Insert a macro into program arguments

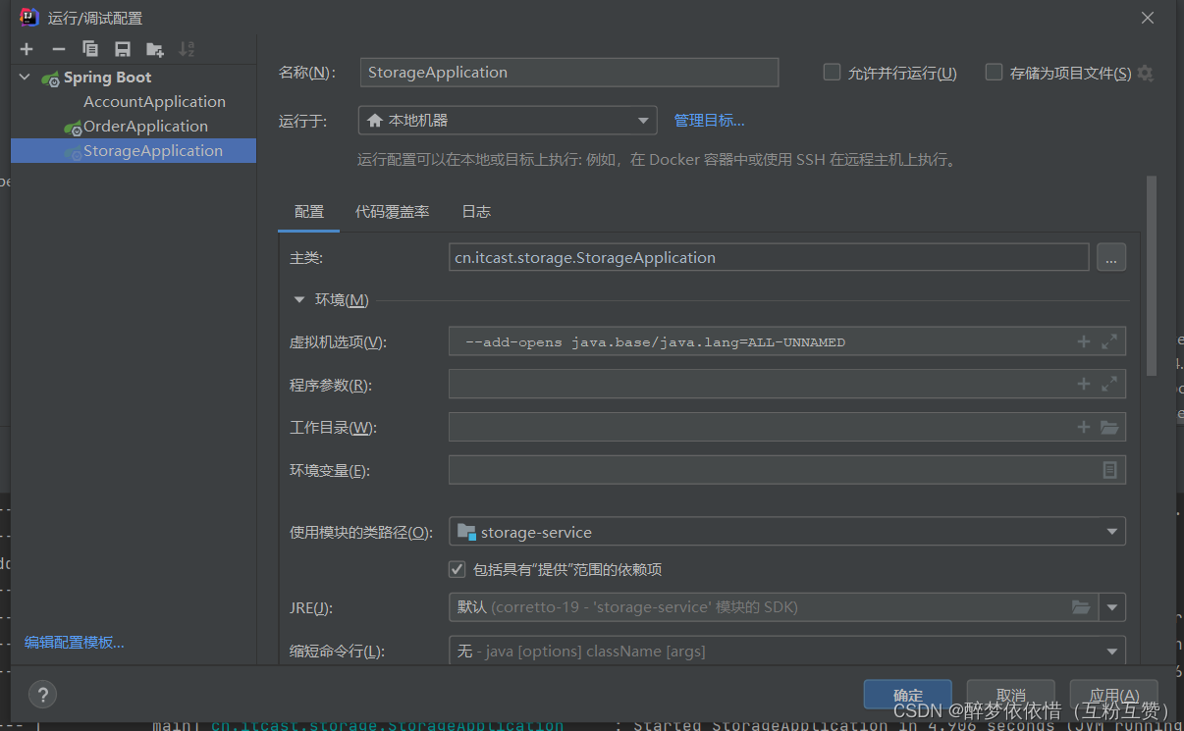coord(1083,384)
